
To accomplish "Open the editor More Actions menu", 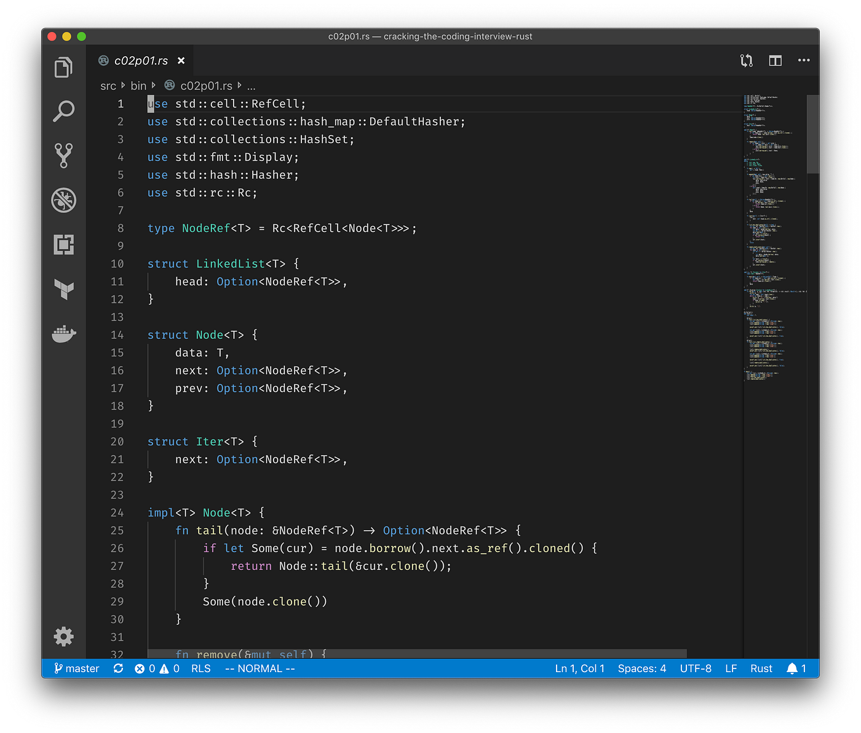I will pos(804,60).
